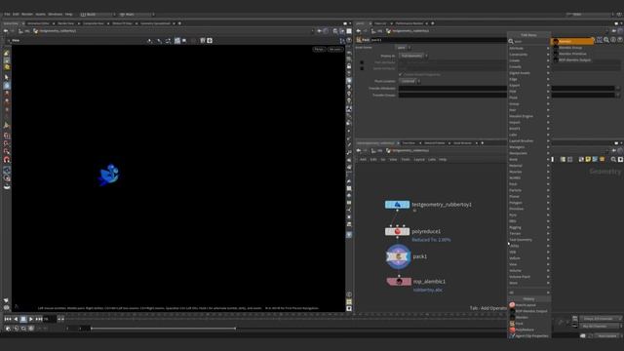The height and width of the screenshot is (351, 624).
Task: Click the magnifier icon in network editor toolbar
Action: click(x=613, y=159)
